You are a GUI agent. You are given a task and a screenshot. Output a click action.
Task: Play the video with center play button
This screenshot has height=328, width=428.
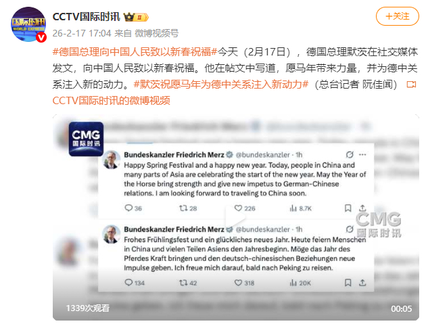point(235,218)
